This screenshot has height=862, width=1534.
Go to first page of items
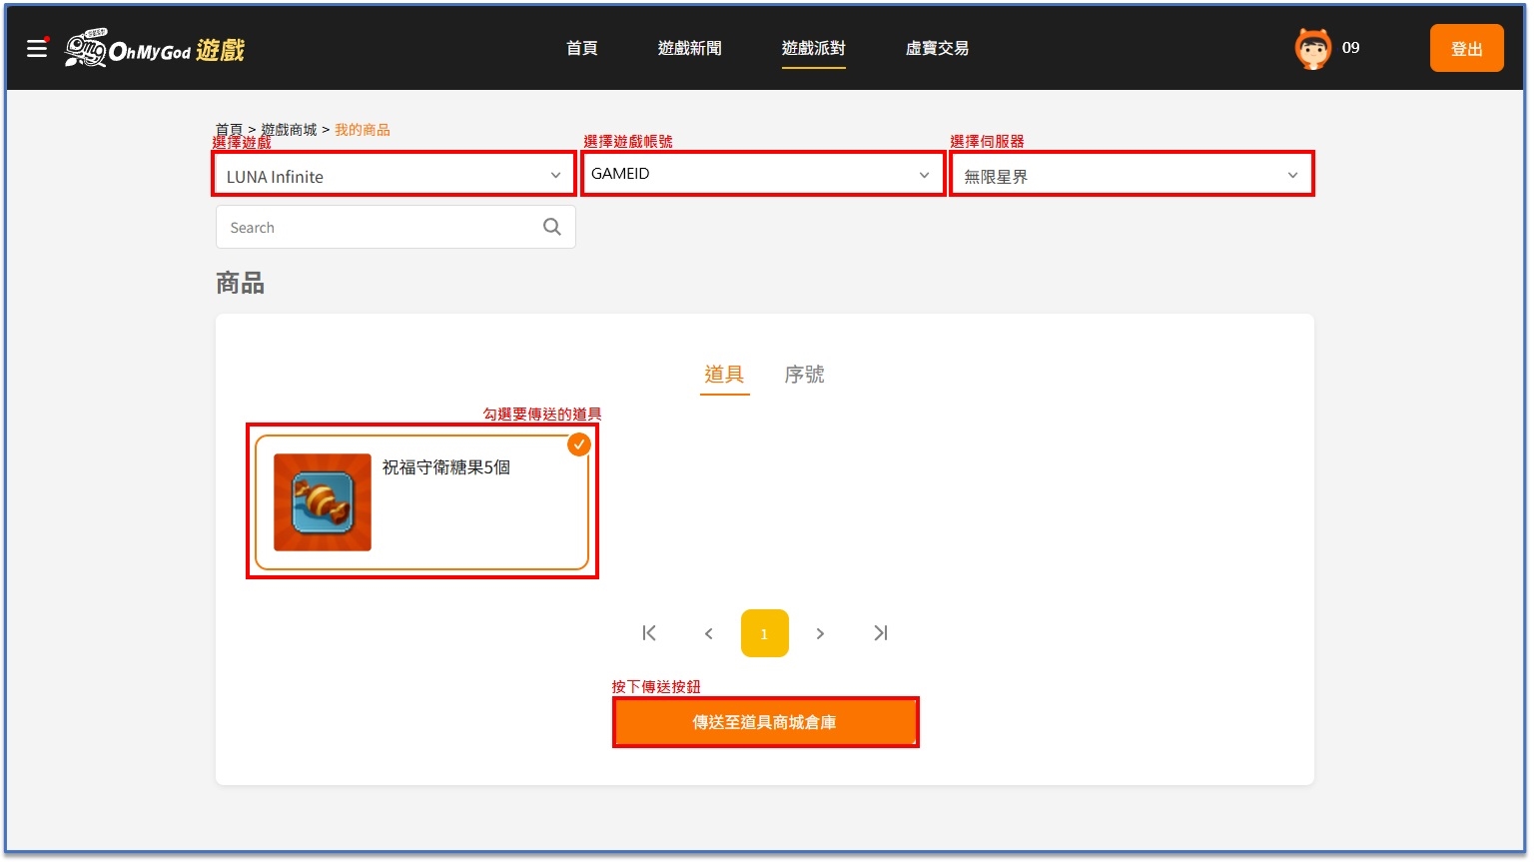pos(649,633)
